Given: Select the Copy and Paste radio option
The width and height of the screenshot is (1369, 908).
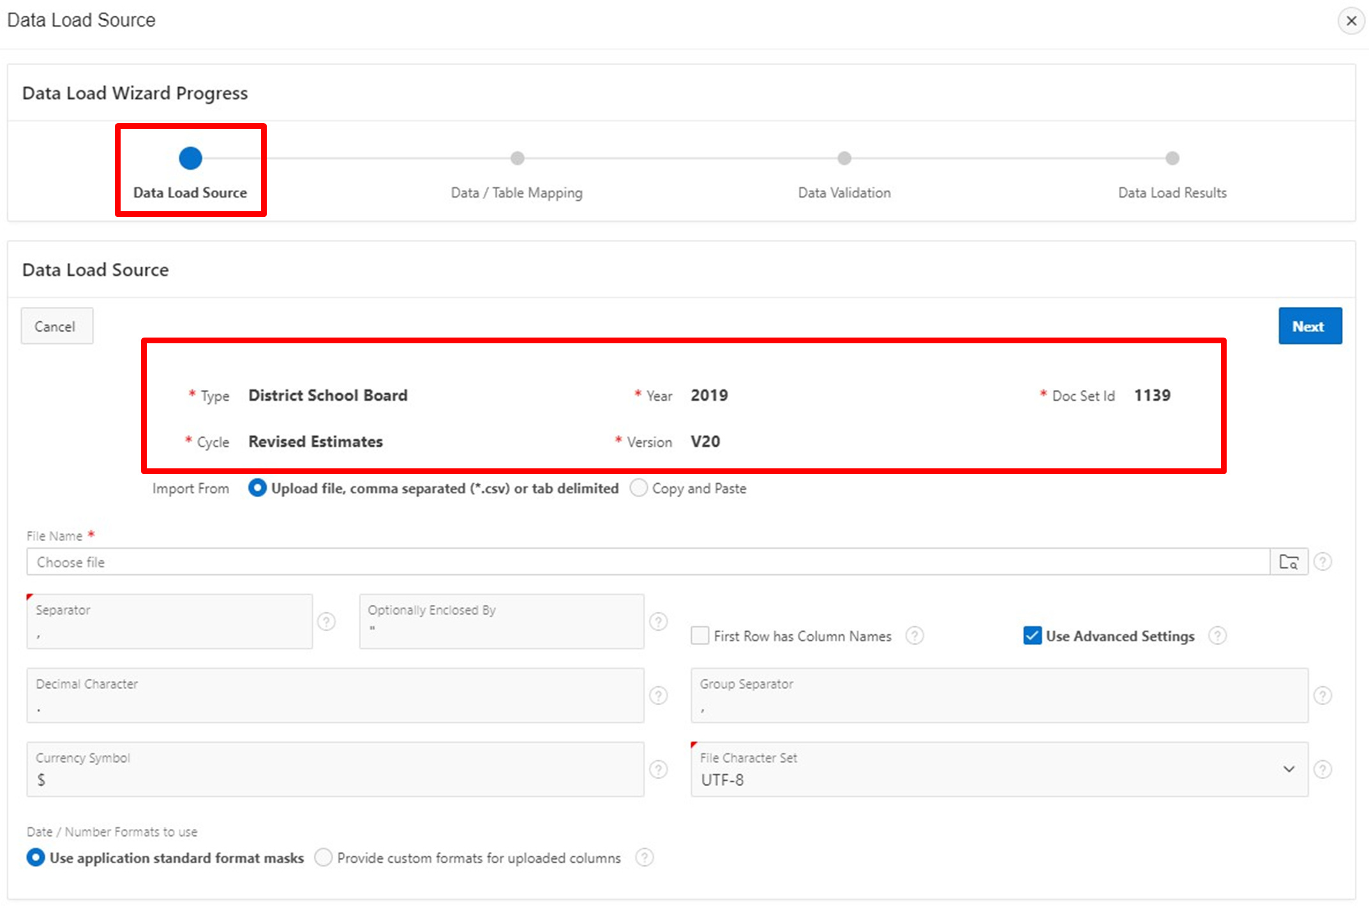Looking at the screenshot, I should [638, 488].
